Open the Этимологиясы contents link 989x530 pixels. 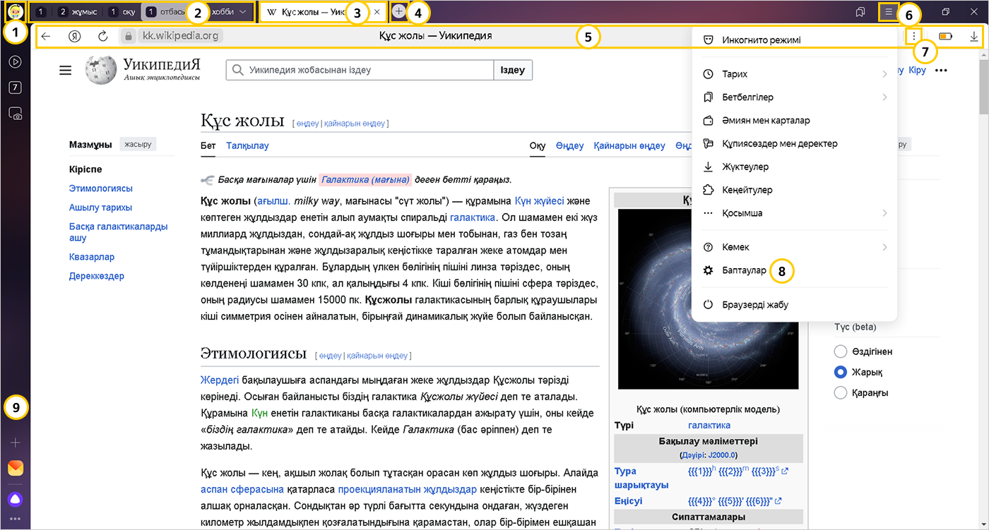click(101, 188)
